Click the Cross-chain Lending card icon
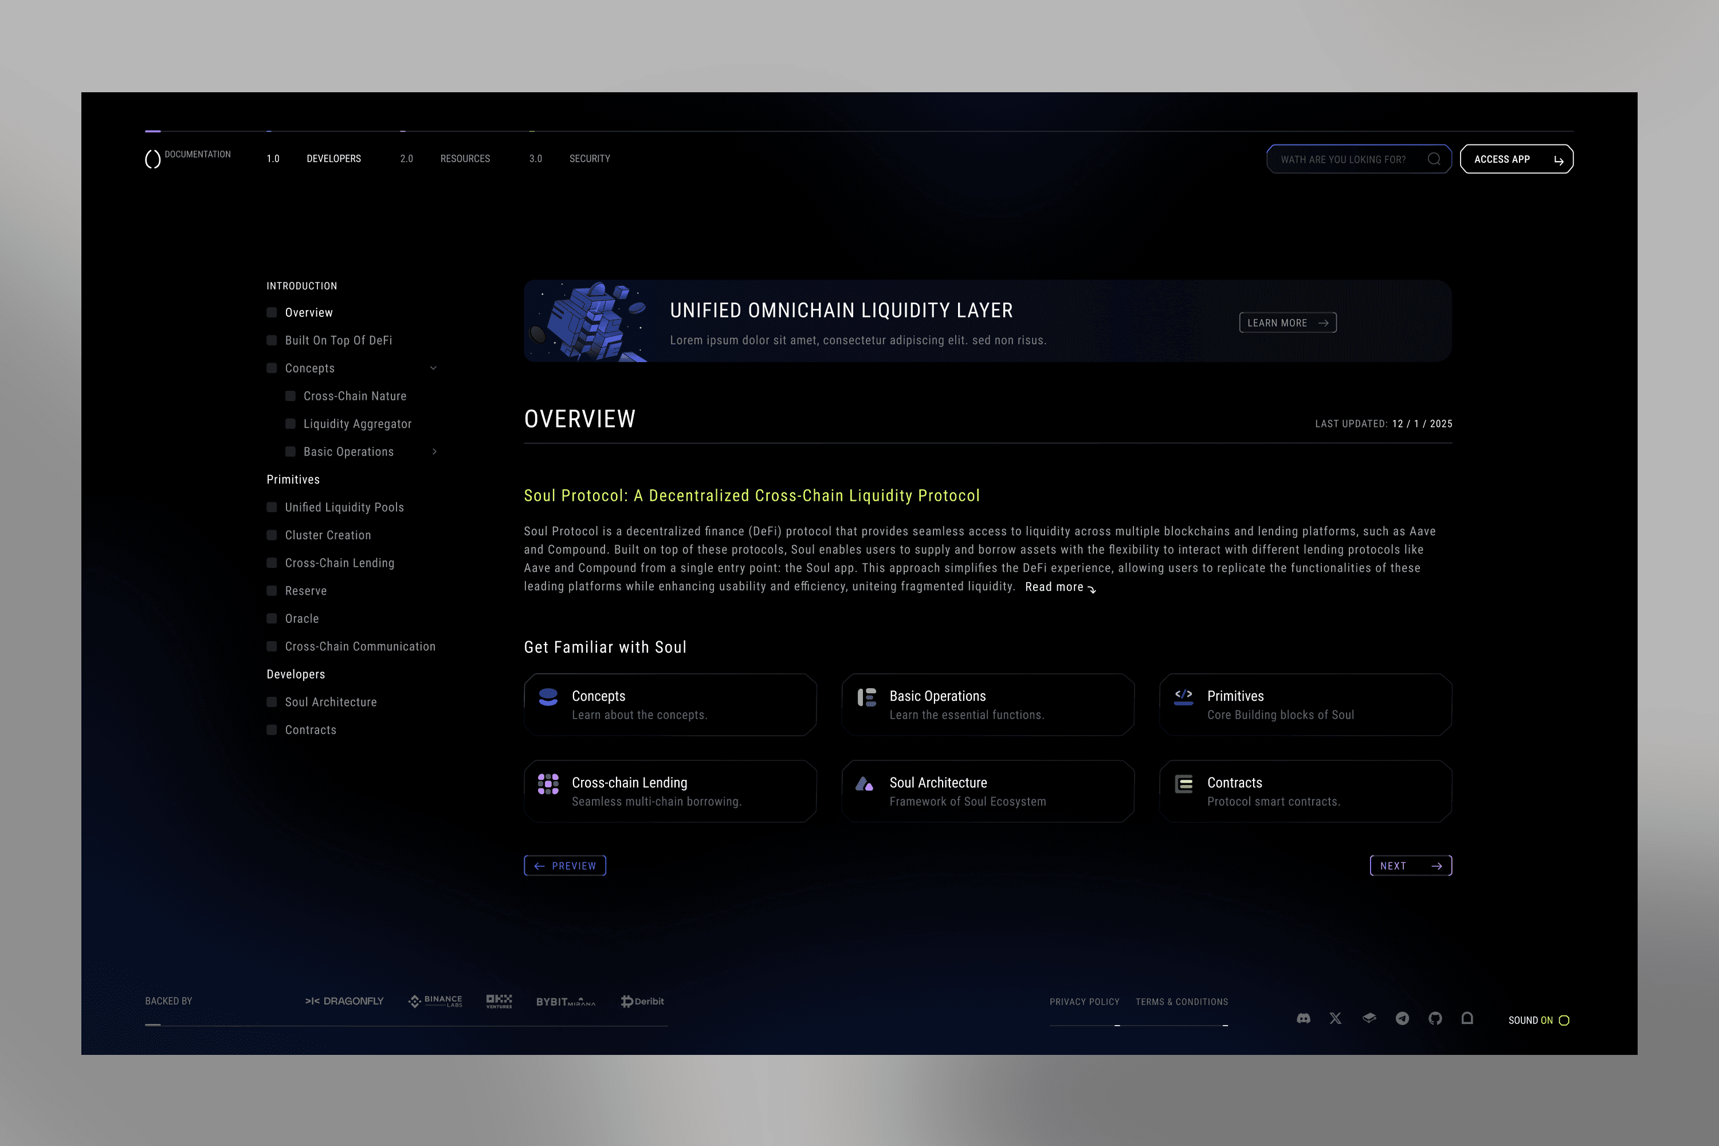Viewport: 1719px width, 1146px height. pyautogui.click(x=548, y=784)
